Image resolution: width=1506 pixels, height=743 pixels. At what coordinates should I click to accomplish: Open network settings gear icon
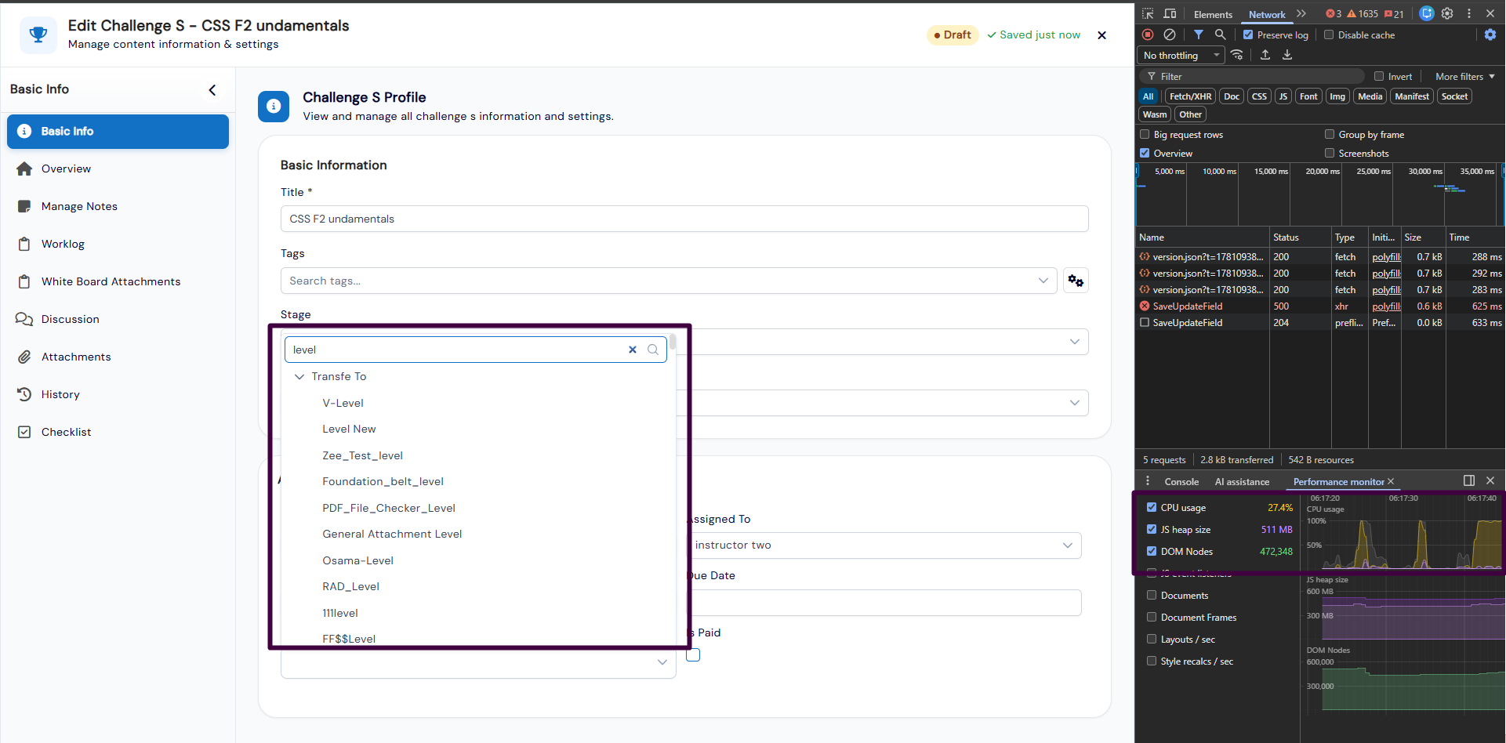(1490, 34)
